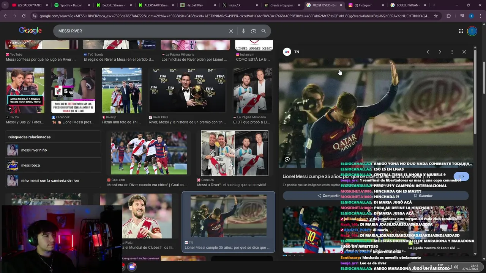486x273 pixels.
Task: Click the large TN preview image
Action: tap(376, 113)
